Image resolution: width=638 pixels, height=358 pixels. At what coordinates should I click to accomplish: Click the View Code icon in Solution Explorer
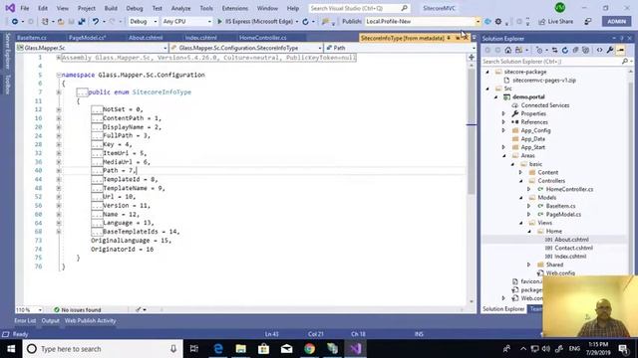click(x=600, y=50)
